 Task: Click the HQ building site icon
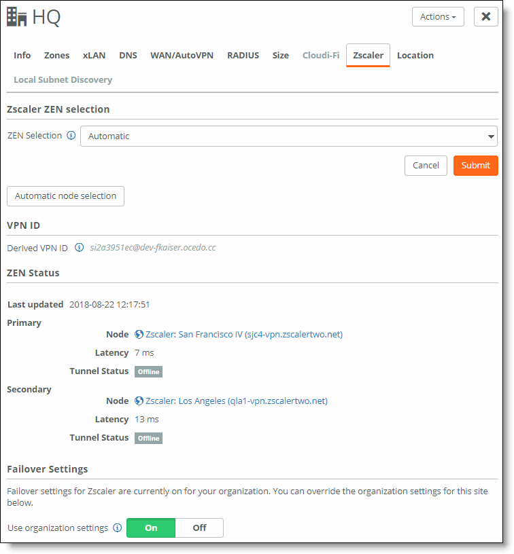coord(16,16)
